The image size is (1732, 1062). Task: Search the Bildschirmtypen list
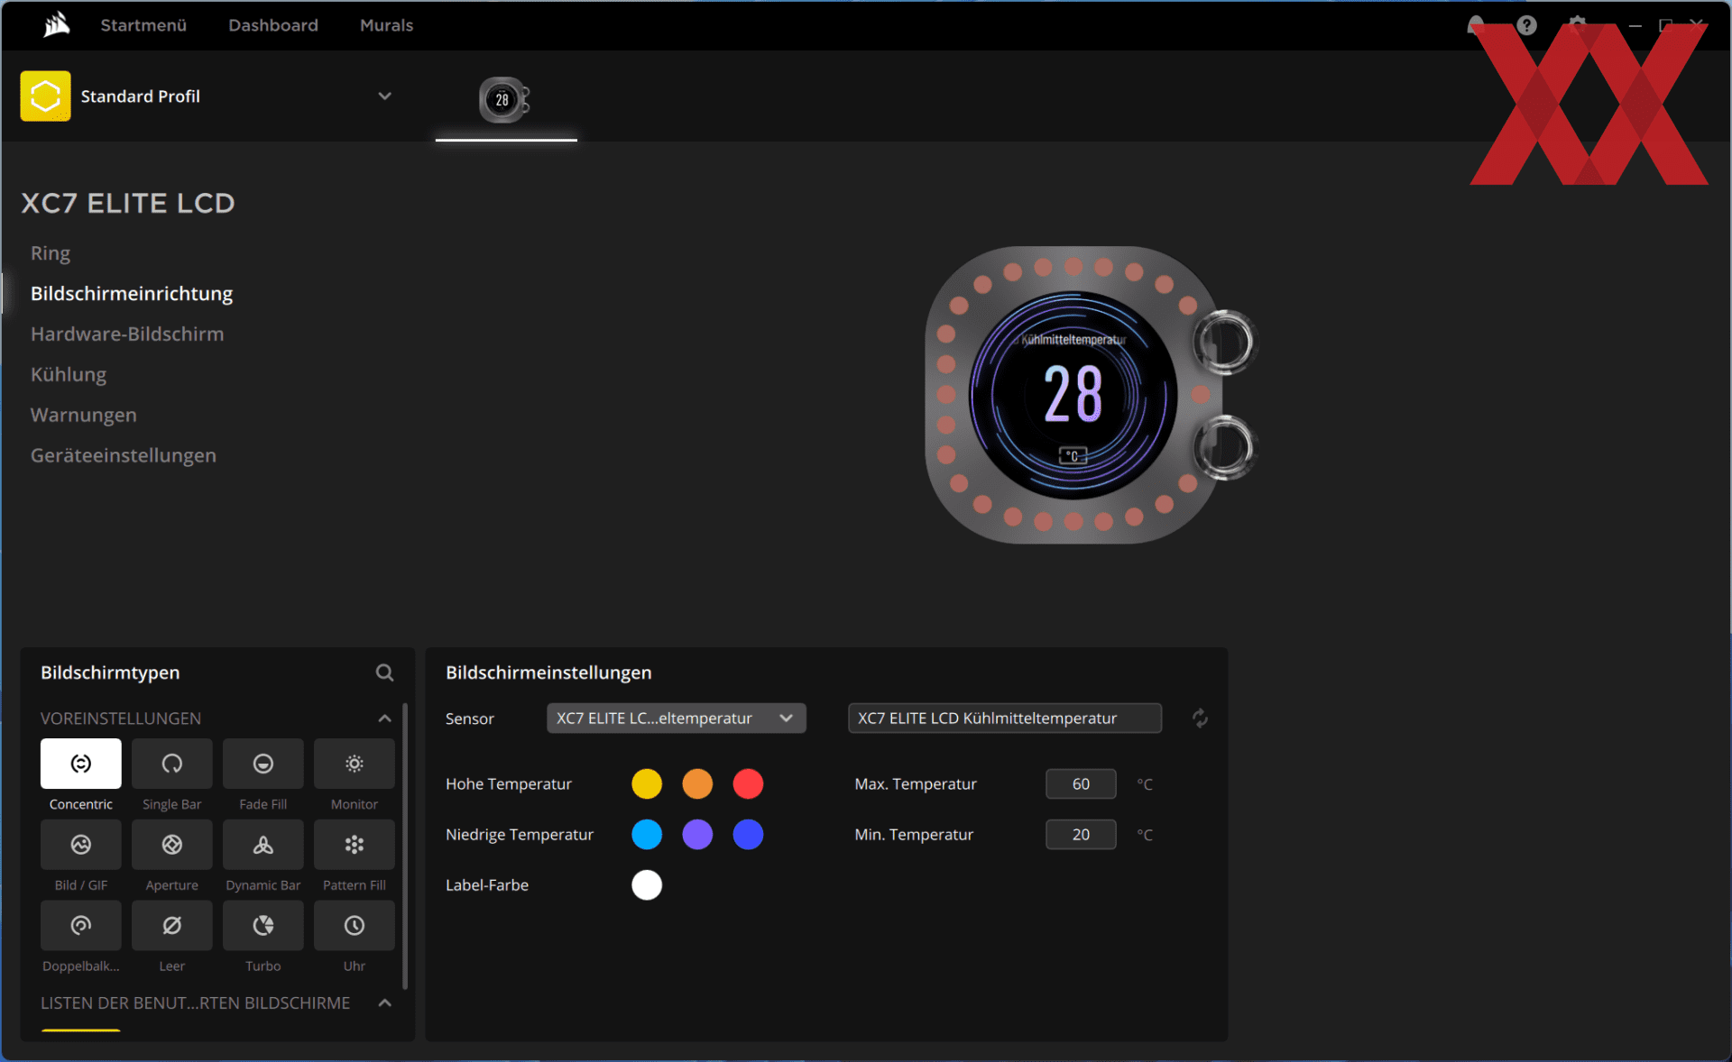pos(384,673)
